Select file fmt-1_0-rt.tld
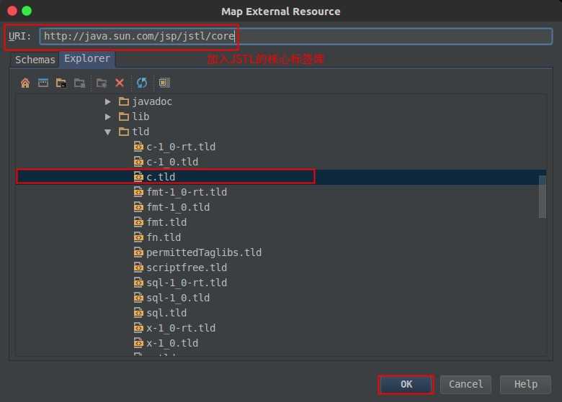 coord(187,192)
